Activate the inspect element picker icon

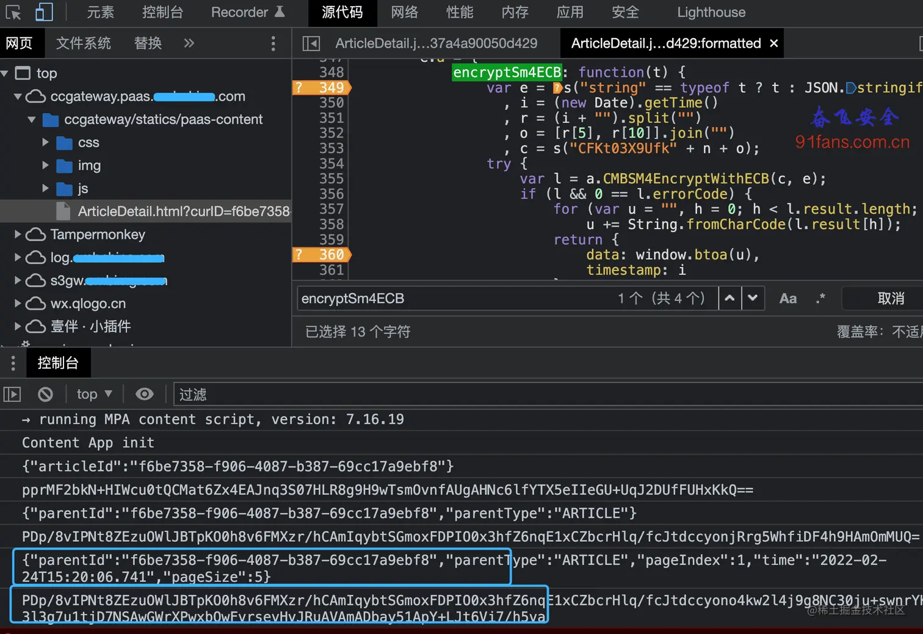[13, 12]
